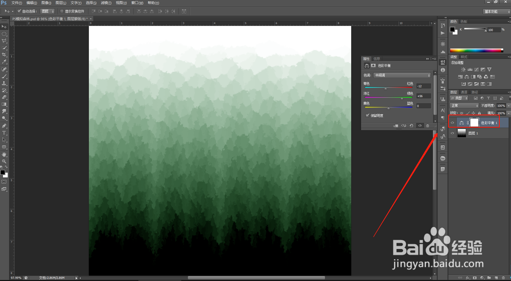Open the 图像 menu

click(x=46, y=3)
